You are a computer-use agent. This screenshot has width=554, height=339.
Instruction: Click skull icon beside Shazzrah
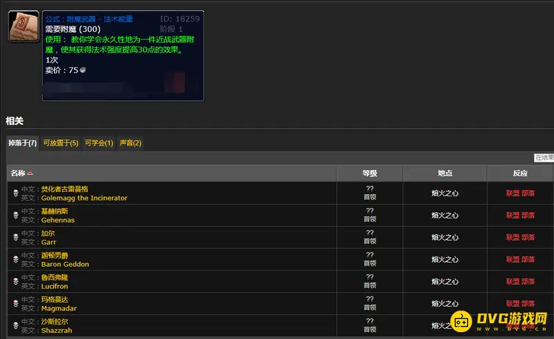tap(15, 326)
